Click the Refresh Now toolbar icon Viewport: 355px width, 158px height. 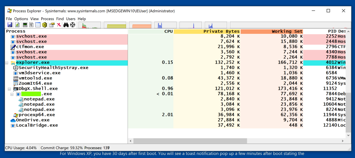point(17,25)
